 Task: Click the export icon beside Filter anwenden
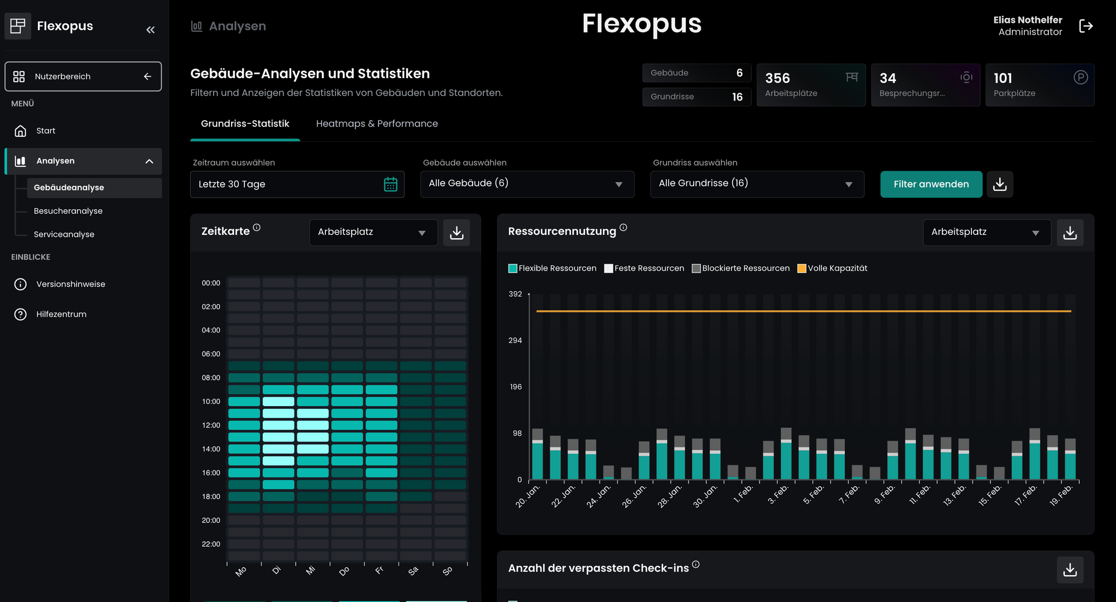(x=999, y=184)
